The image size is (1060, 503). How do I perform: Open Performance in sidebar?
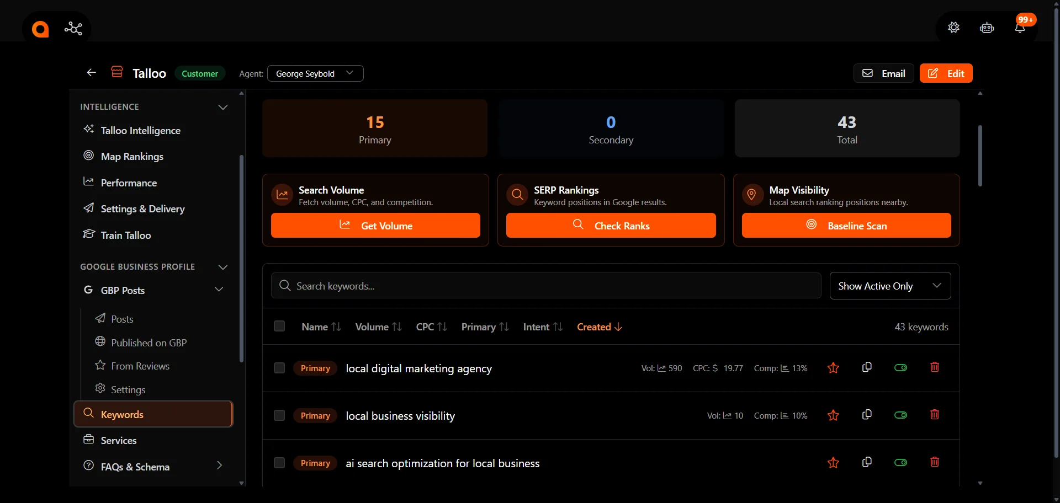pos(153,183)
